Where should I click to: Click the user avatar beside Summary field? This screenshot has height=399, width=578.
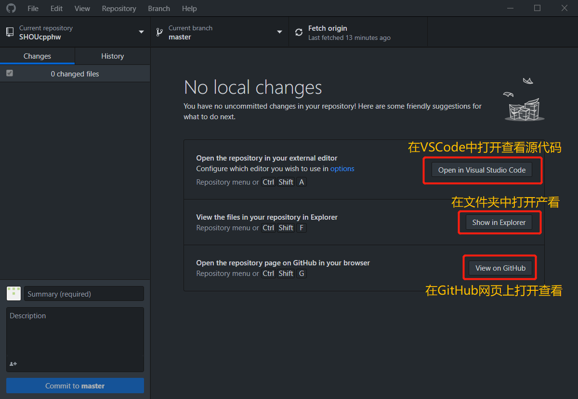point(13,293)
